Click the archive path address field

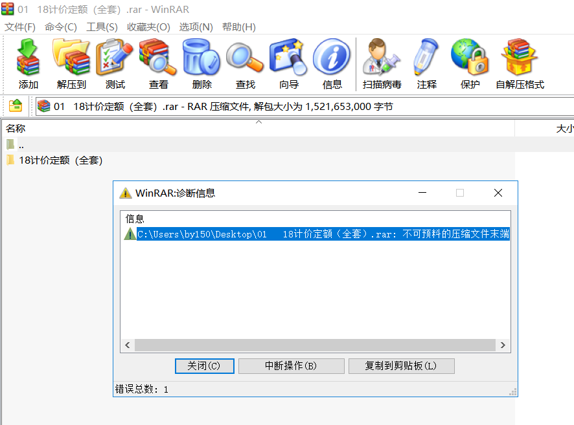coord(304,106)
